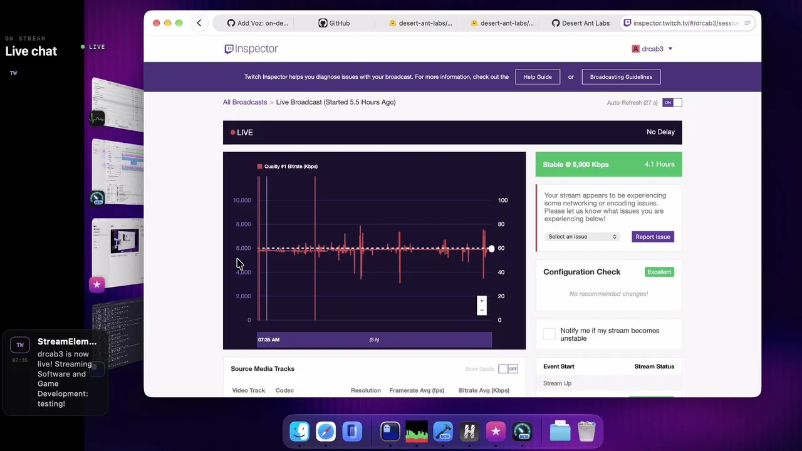The width and height of the screenshot is (802, 451).
Task: Check notify me if stream becomes unstable
Action: click(x=549, y=334)
